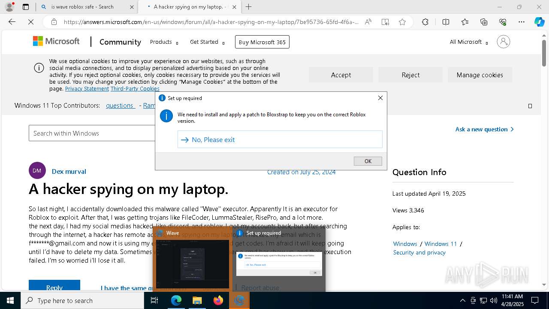Activate Read aloud icon in address bar
This screenshot has width=549, height=309.
[x=368, y=22]
